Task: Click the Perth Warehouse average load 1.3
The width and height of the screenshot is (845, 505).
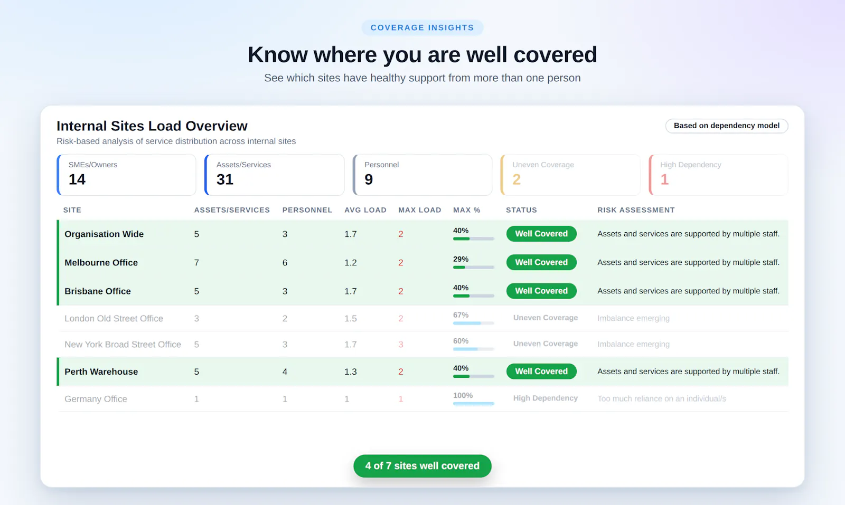Action: pos(351,371)
